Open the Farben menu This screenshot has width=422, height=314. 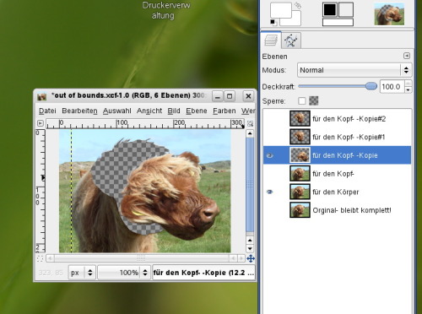225,111
